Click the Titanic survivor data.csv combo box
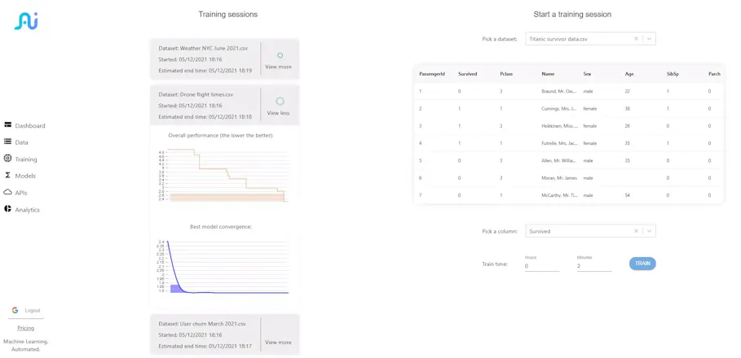Viewport: 741px width, 358px height. coord(590,39)
